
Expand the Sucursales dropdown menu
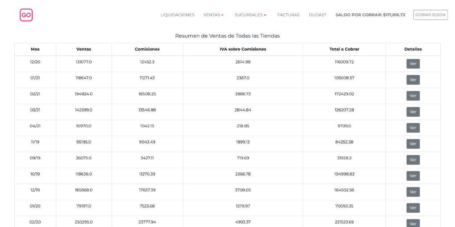(x=250, y=15)
